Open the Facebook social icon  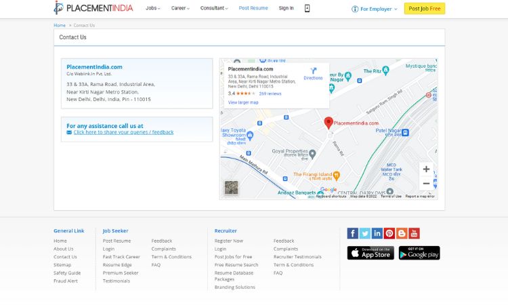click(x=352, y=233)
